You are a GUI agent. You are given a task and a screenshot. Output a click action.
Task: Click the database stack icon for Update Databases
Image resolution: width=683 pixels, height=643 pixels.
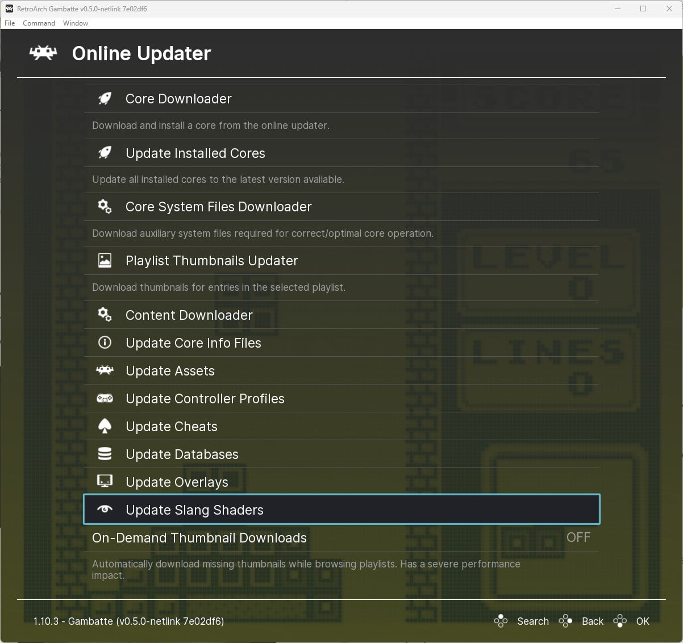tap(105, 454)
